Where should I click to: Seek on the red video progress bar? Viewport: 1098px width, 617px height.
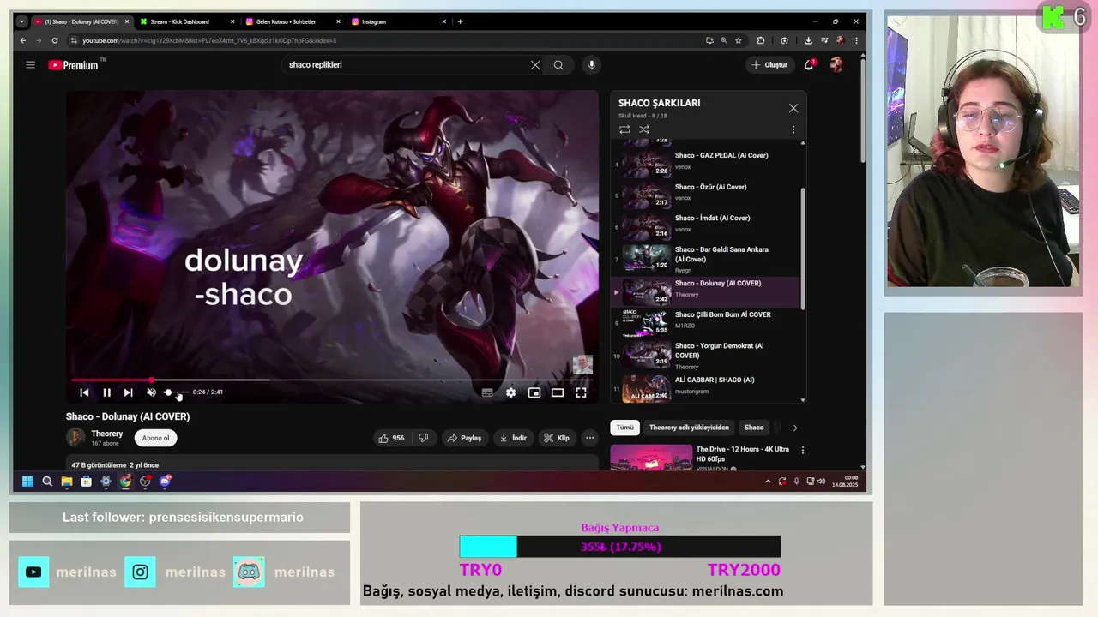333,380
